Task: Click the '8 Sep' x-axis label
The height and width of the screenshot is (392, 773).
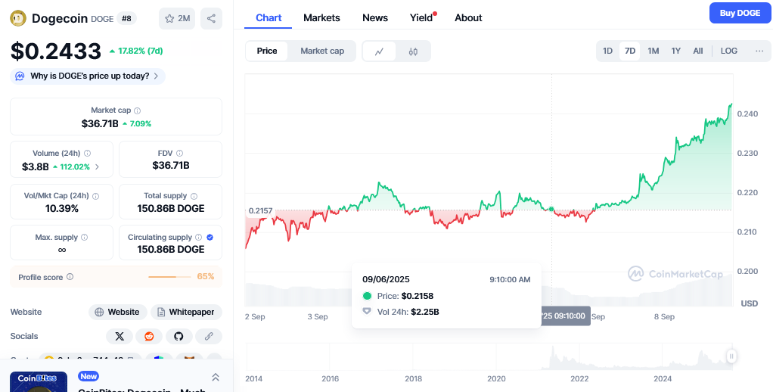Action: (665, 316)
